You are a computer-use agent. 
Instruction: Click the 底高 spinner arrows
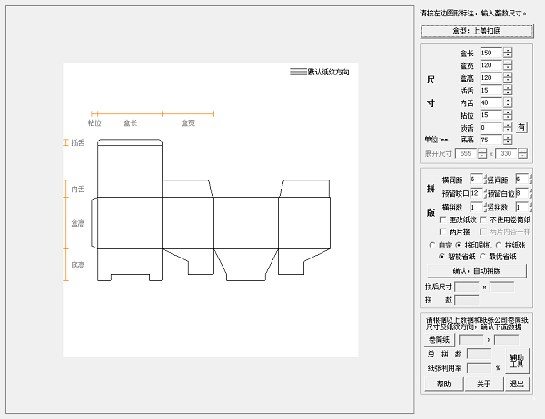tap(508, 140)
